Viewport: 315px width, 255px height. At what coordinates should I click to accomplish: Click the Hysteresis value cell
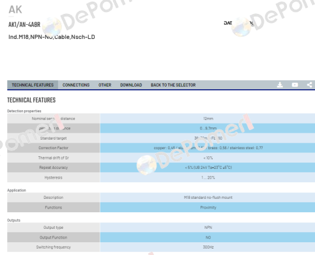click(208, 177)
